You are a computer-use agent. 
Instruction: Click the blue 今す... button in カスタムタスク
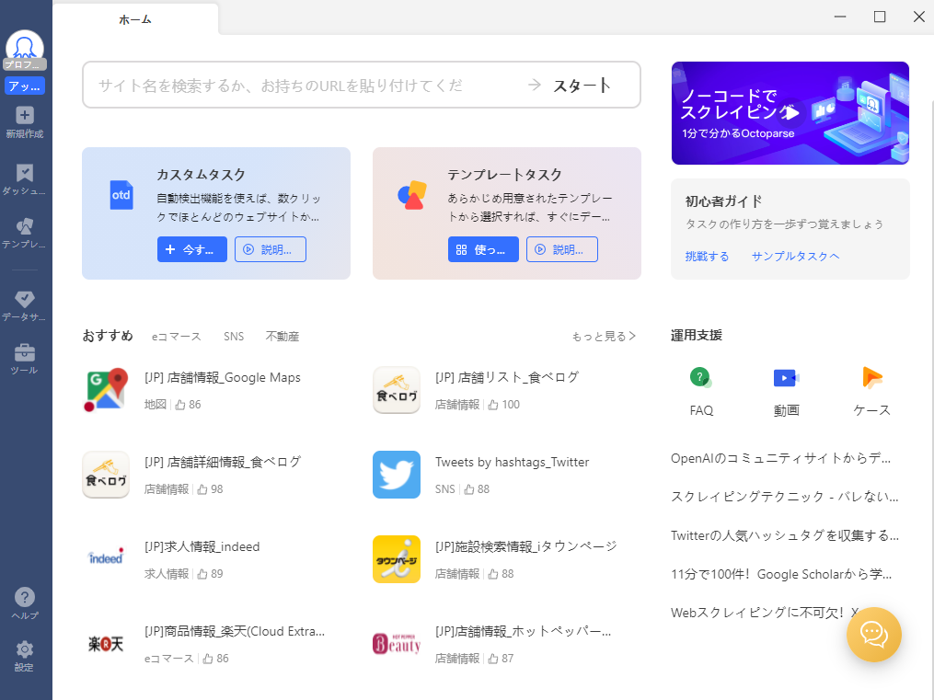[x=191, y=249]
